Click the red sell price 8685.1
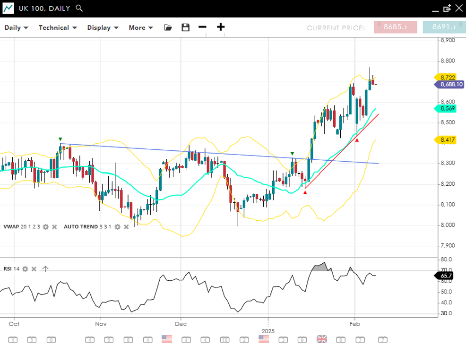Viewport: 466px width, 346px height. tap(396, 27)
